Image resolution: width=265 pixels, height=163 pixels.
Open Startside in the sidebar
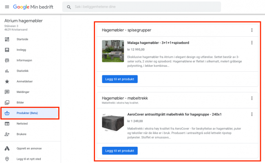(x=22, y=39)
